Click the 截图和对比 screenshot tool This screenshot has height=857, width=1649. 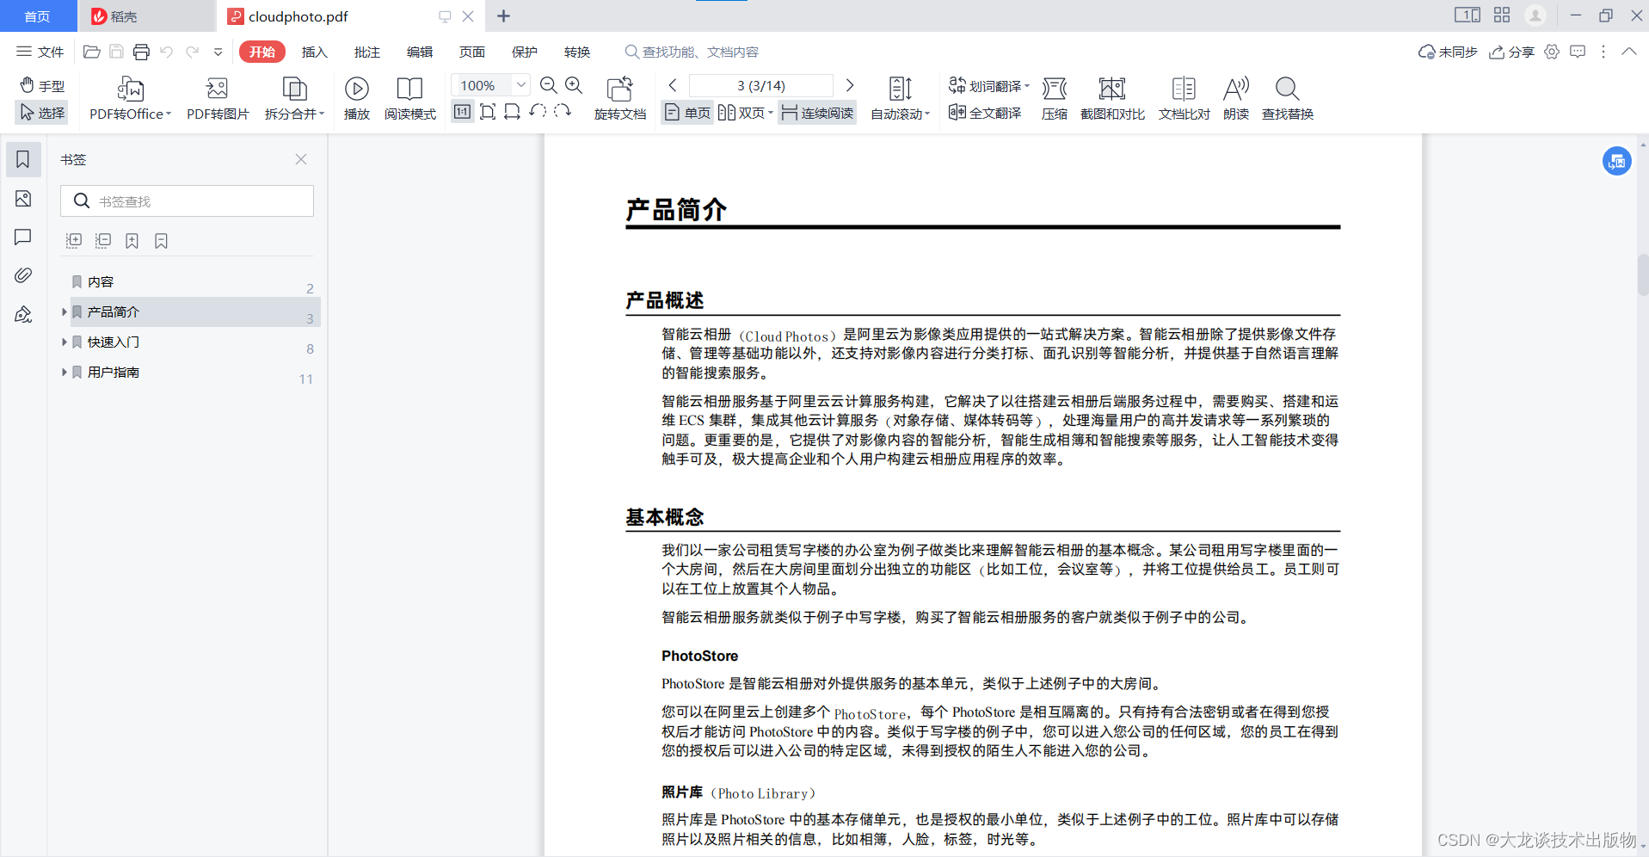point(1111,89)
